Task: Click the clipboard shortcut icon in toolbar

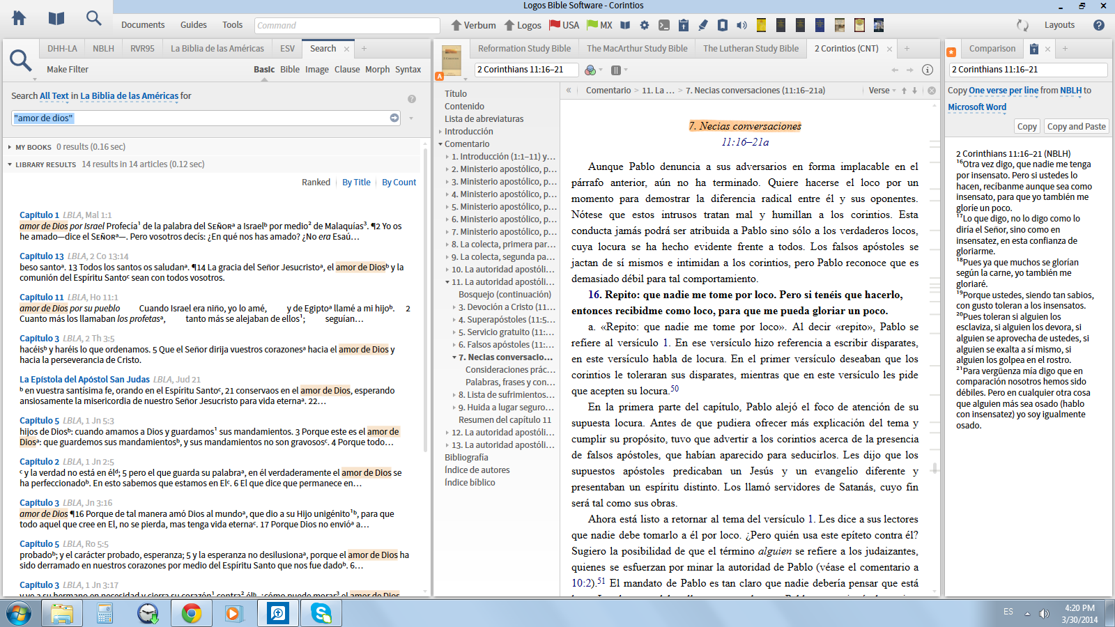Action: point(684,25)
